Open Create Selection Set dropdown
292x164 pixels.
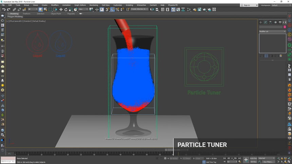139,9
